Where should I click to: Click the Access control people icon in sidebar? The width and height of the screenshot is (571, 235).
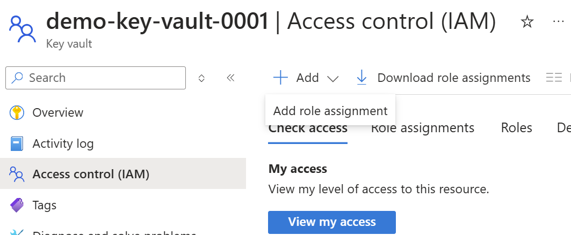[17, 174]
